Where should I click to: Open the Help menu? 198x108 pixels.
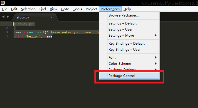127,9
